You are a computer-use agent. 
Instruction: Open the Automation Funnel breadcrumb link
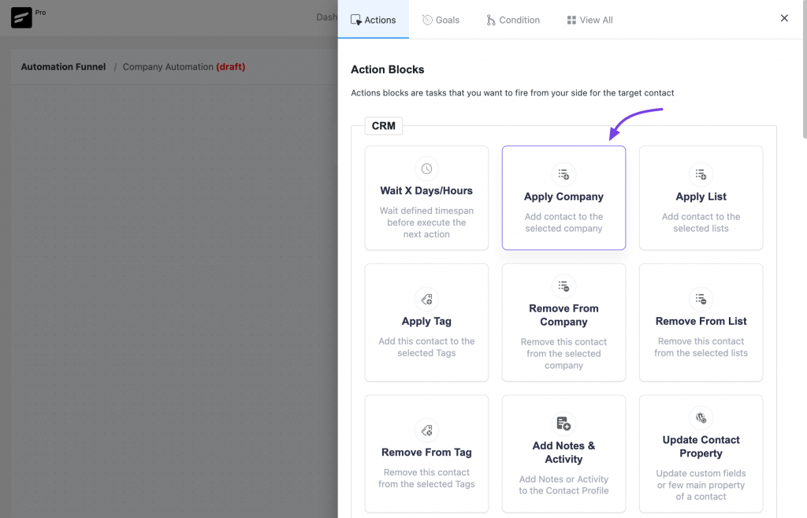[x=63, y=66]
